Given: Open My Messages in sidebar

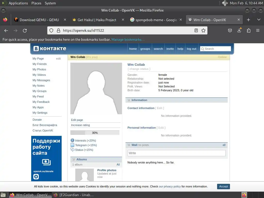Looking at the screenshot, I should (x=41, y=80).
